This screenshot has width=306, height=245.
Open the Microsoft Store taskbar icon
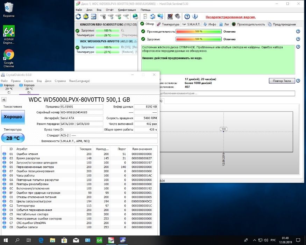click(64, 240)
